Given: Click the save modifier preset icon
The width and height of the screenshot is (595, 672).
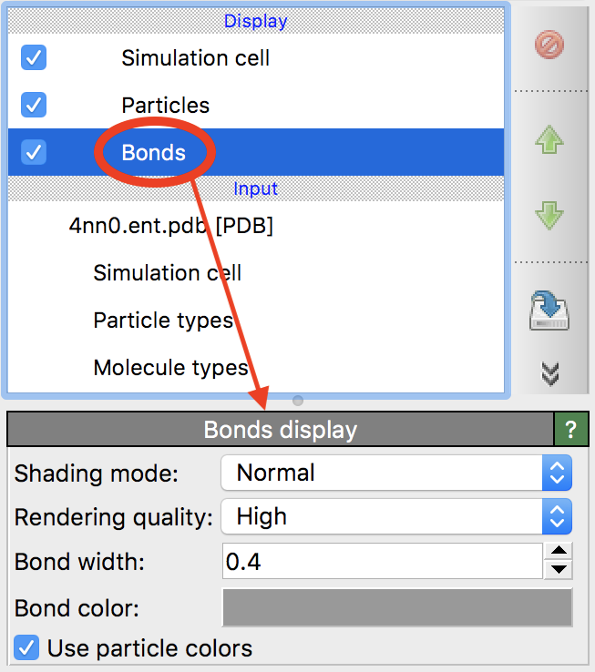Looking at the screenshot, I should click(549, 310).
